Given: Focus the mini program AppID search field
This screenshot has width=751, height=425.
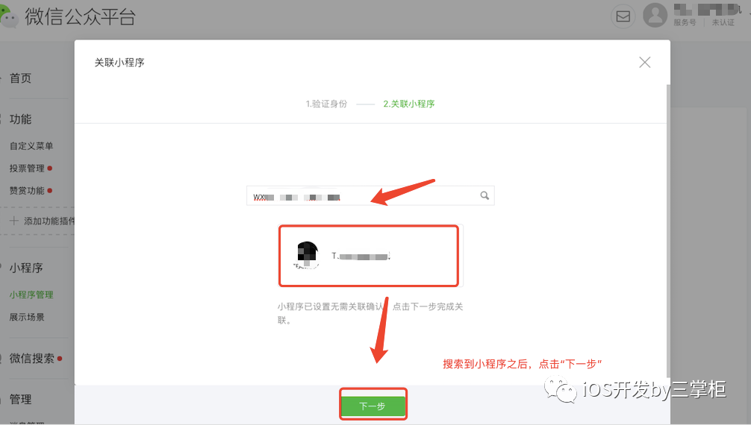Looking at the screenshot, I should click(370, 196).
